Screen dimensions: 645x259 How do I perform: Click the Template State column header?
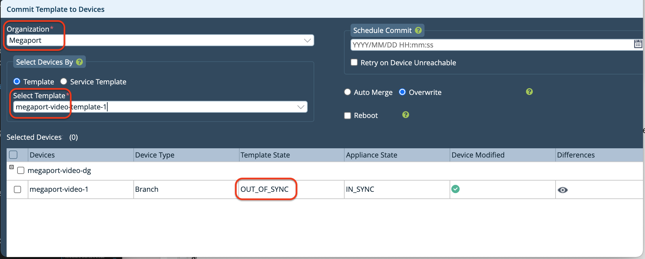click(265, 155)
